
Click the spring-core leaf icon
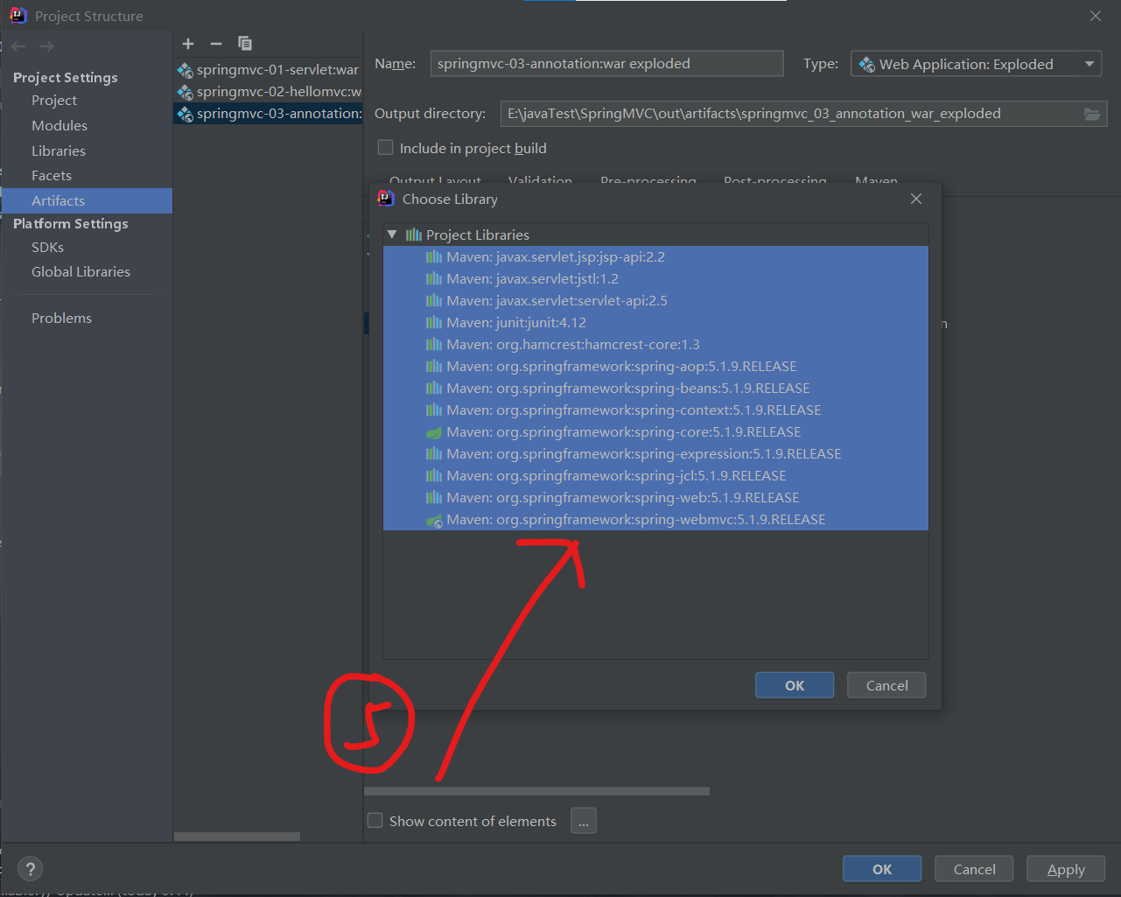coord(434,432)
